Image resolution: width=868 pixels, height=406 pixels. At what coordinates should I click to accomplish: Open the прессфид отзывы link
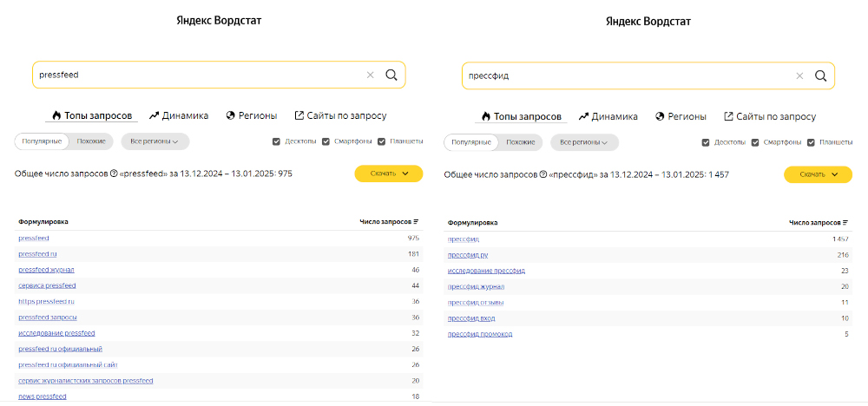pyautogui.click(x=476, y=303)
